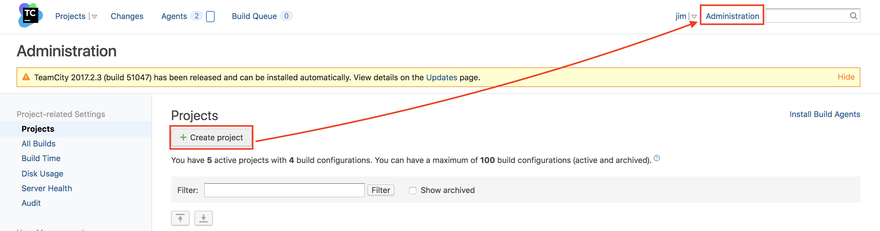
Task: Click the TeamCity logo icon
Action: (30, 15)
